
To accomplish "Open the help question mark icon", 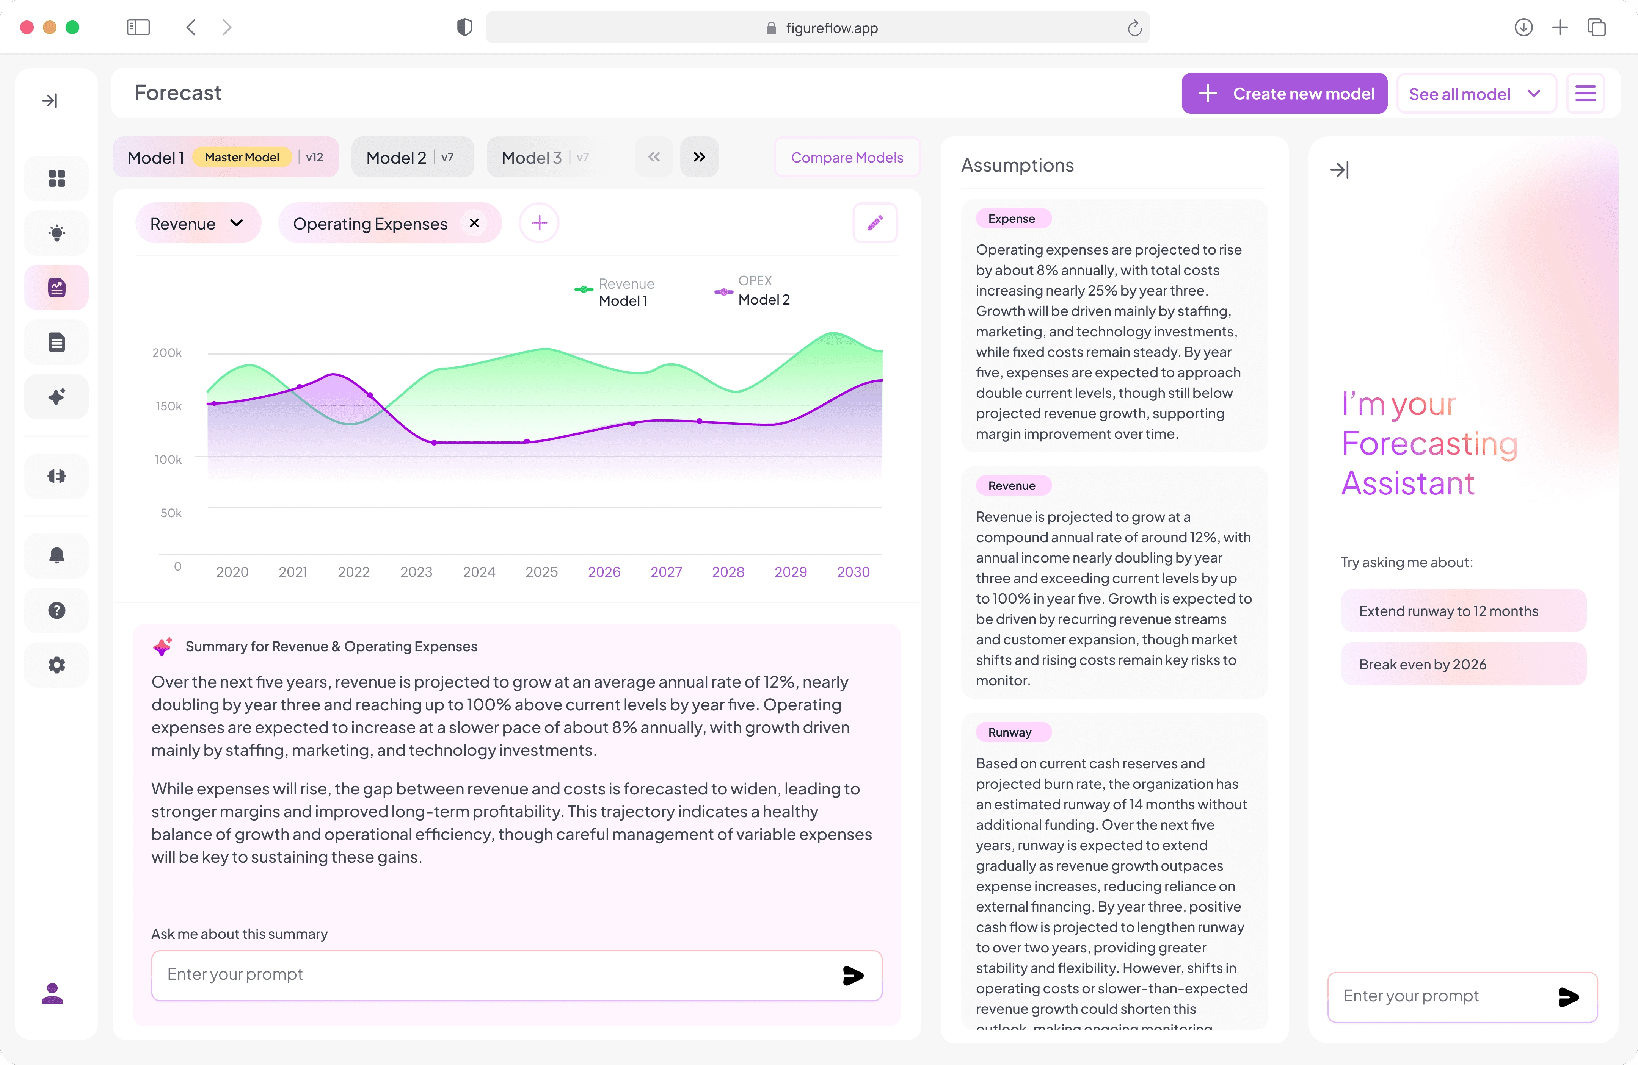I will [56, 610].
